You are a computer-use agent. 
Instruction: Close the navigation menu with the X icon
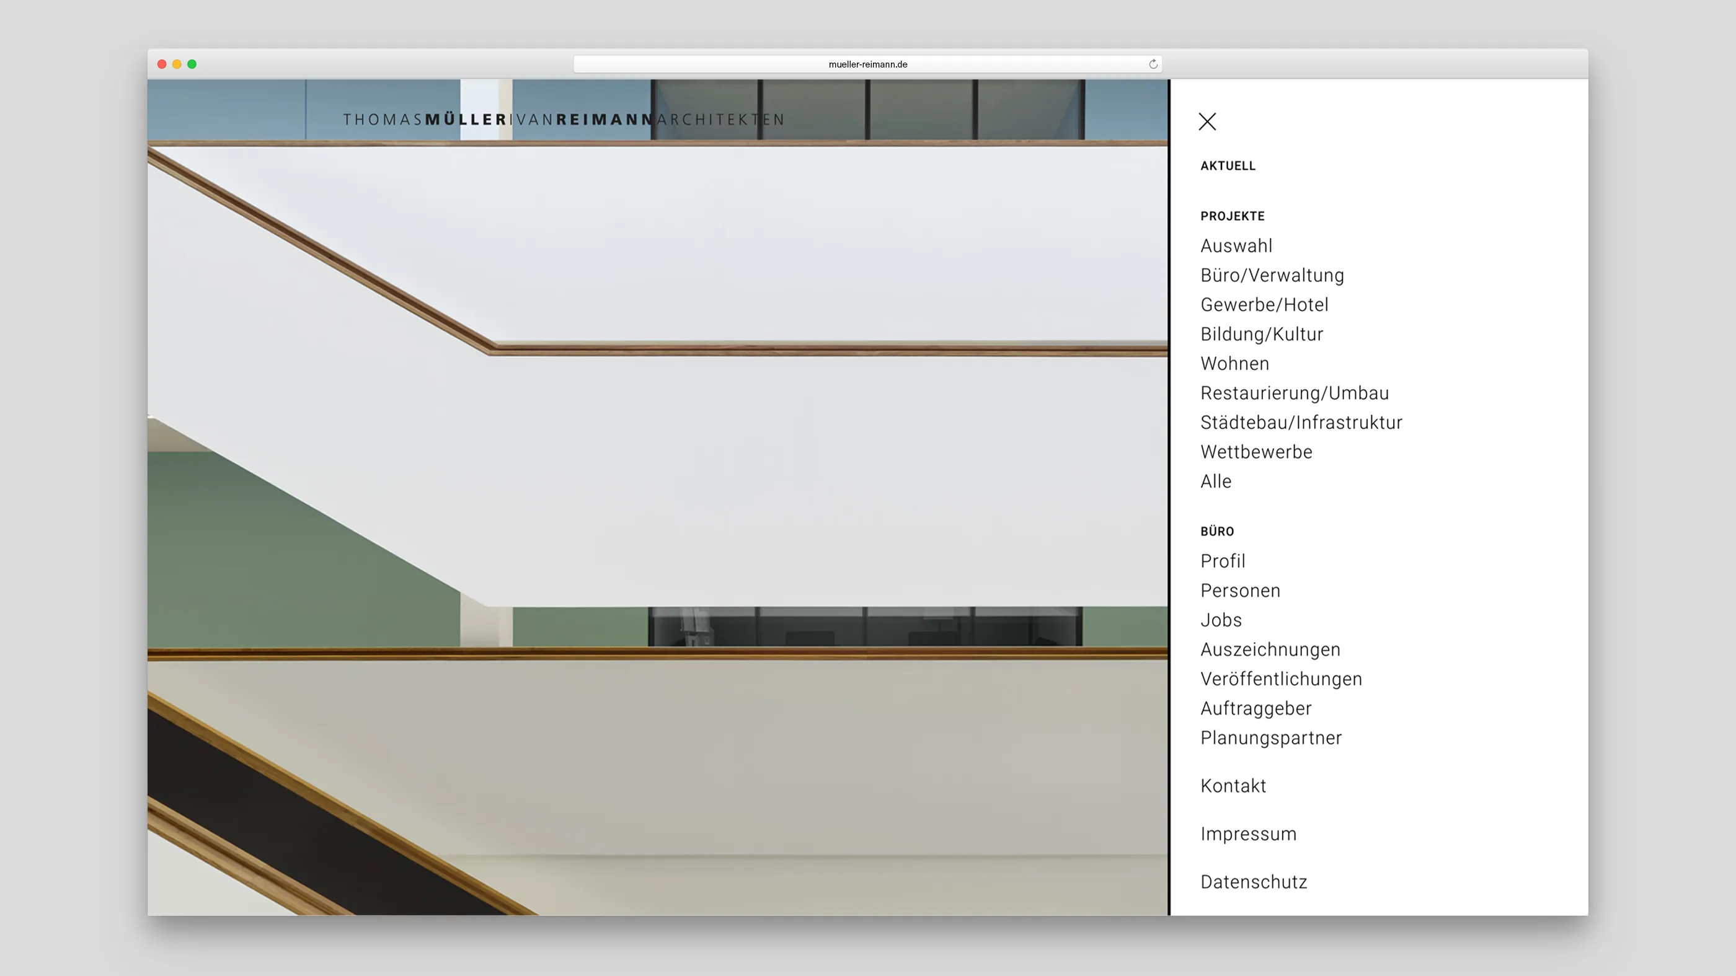coord(1207,121)
